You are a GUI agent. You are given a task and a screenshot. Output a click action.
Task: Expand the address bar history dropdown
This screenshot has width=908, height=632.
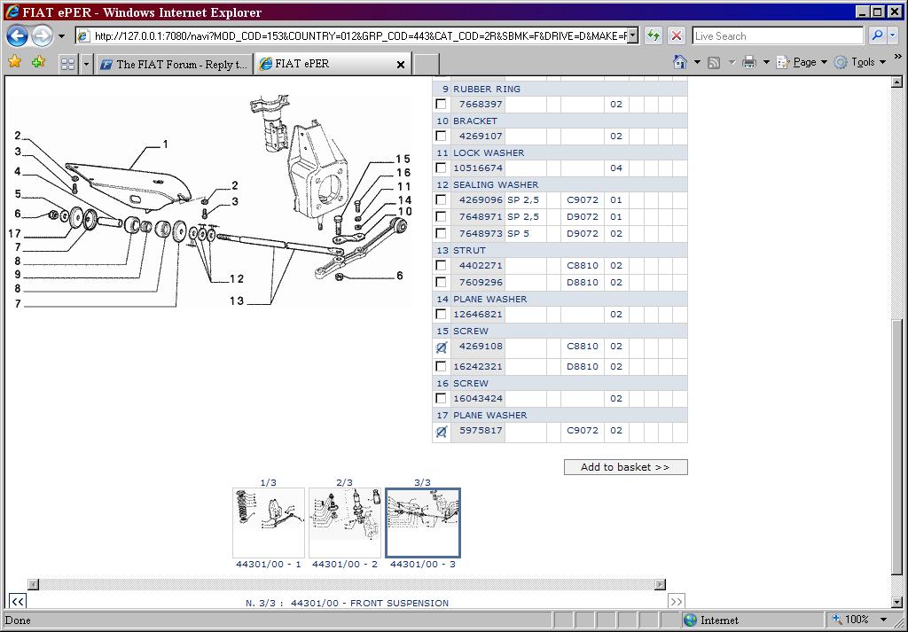pyautogui.click(x=633, y=35)
